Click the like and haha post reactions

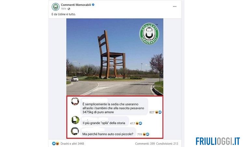(56, 143)
